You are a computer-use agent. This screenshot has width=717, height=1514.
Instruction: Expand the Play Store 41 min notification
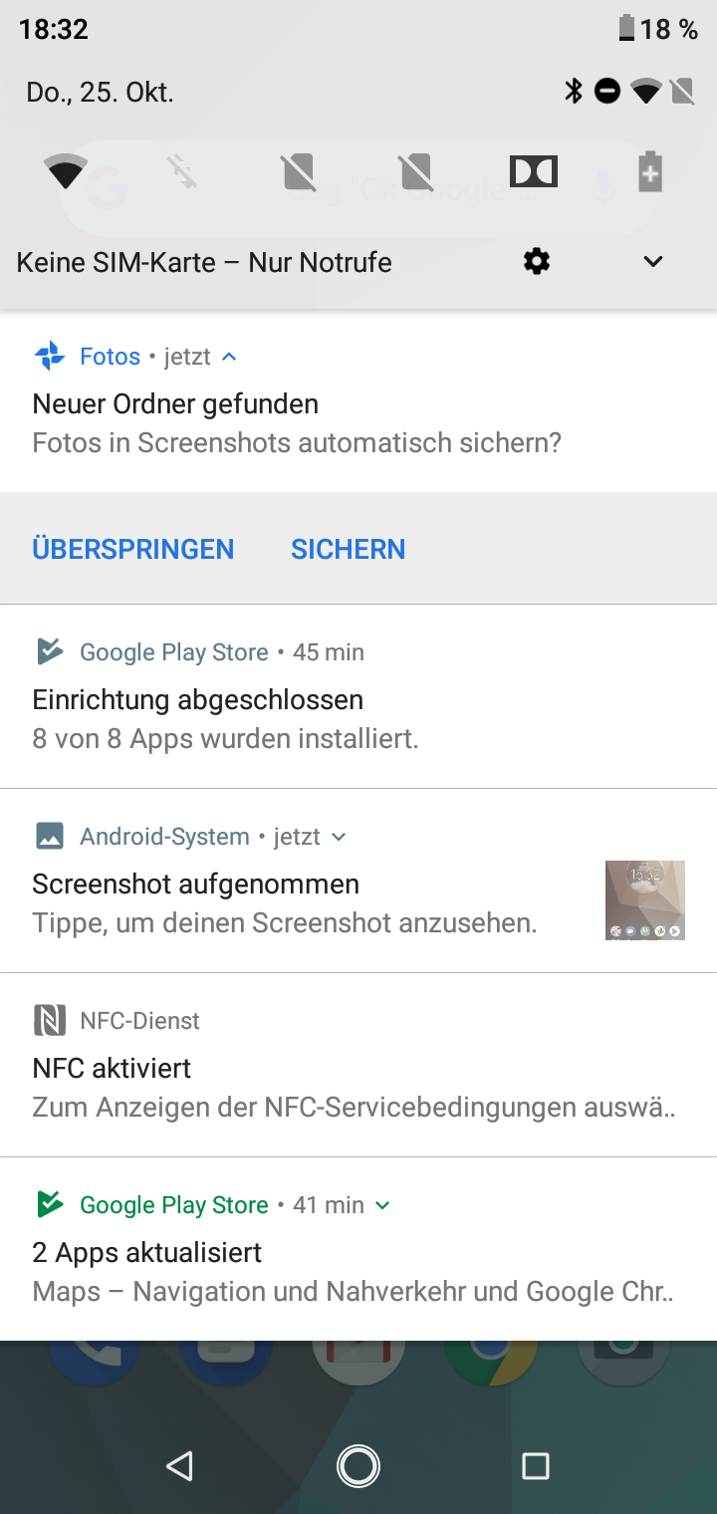(x=382, y=1205)
